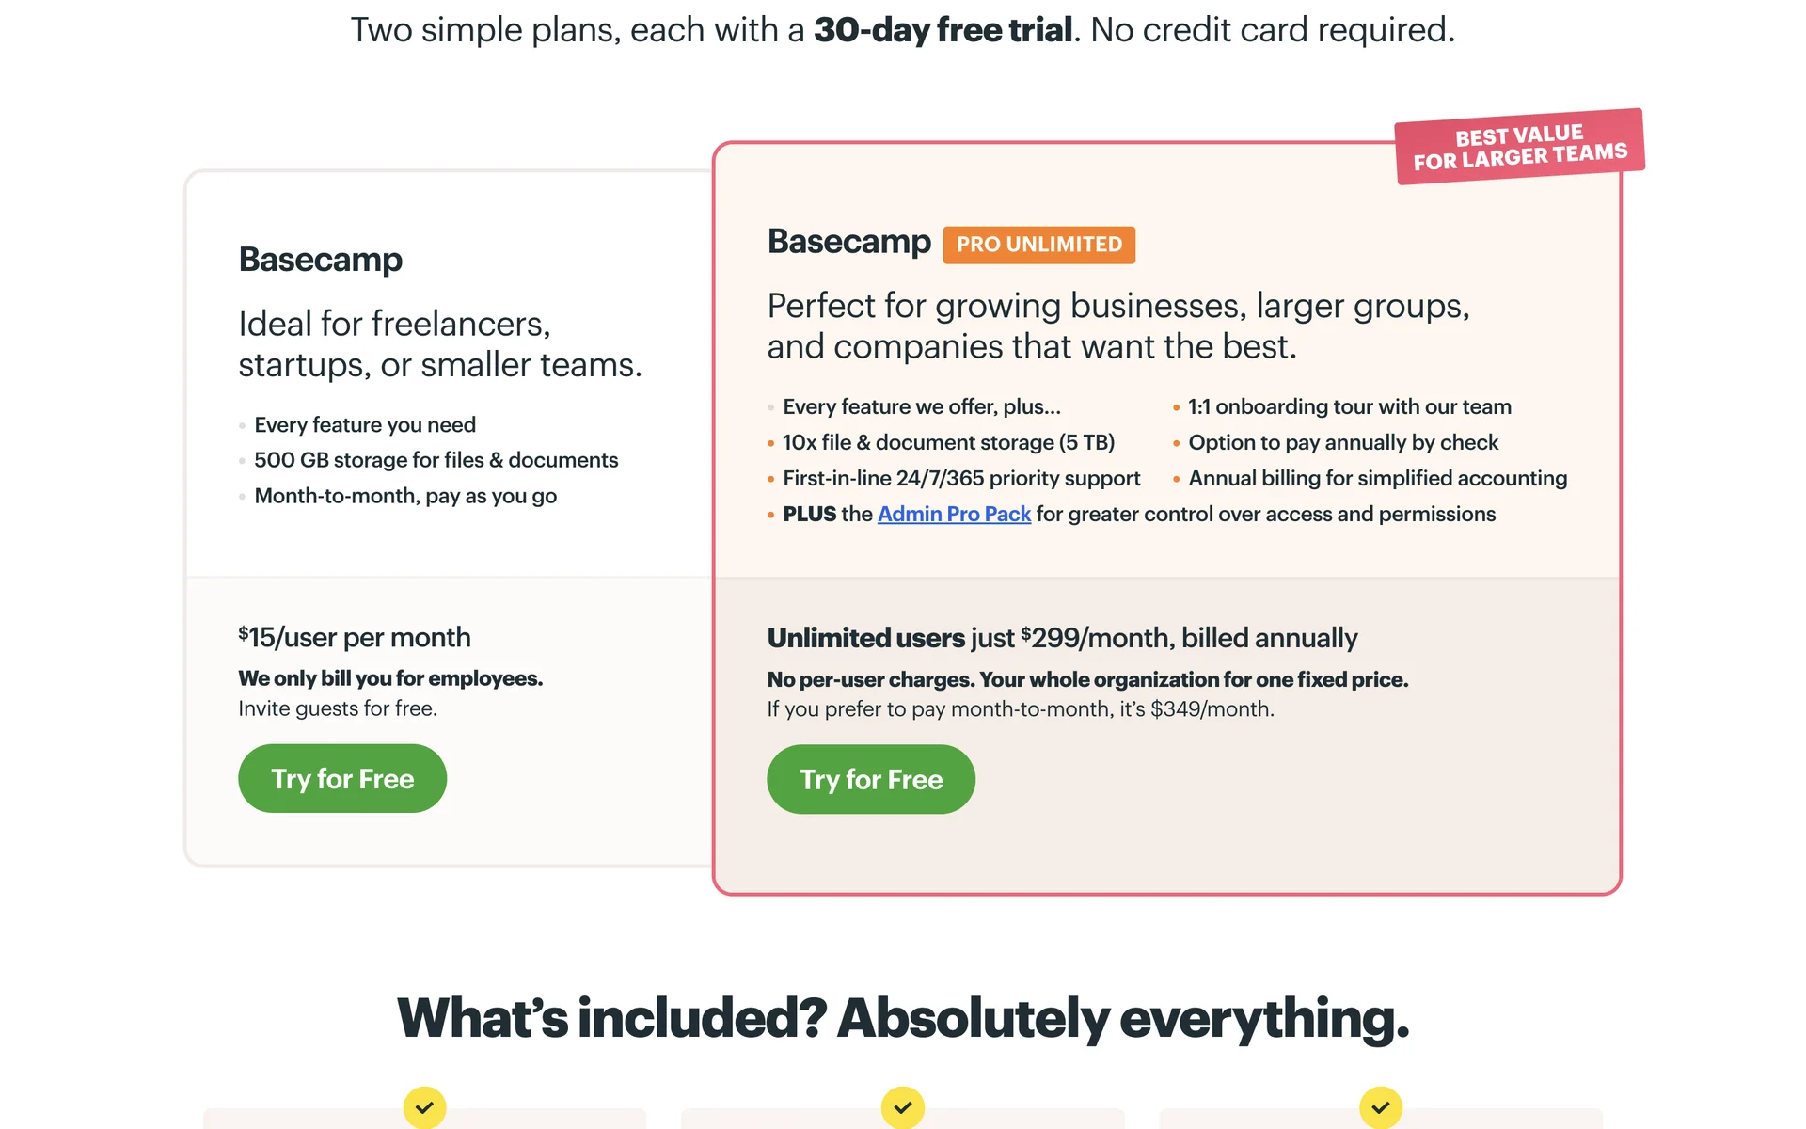
Task: Click the Option to pay annually by check bullet
Action: click(x=1342, y=442)
